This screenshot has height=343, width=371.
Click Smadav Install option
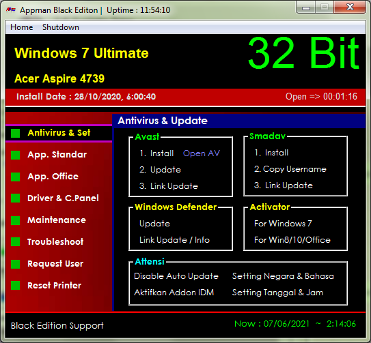[271, 153]
